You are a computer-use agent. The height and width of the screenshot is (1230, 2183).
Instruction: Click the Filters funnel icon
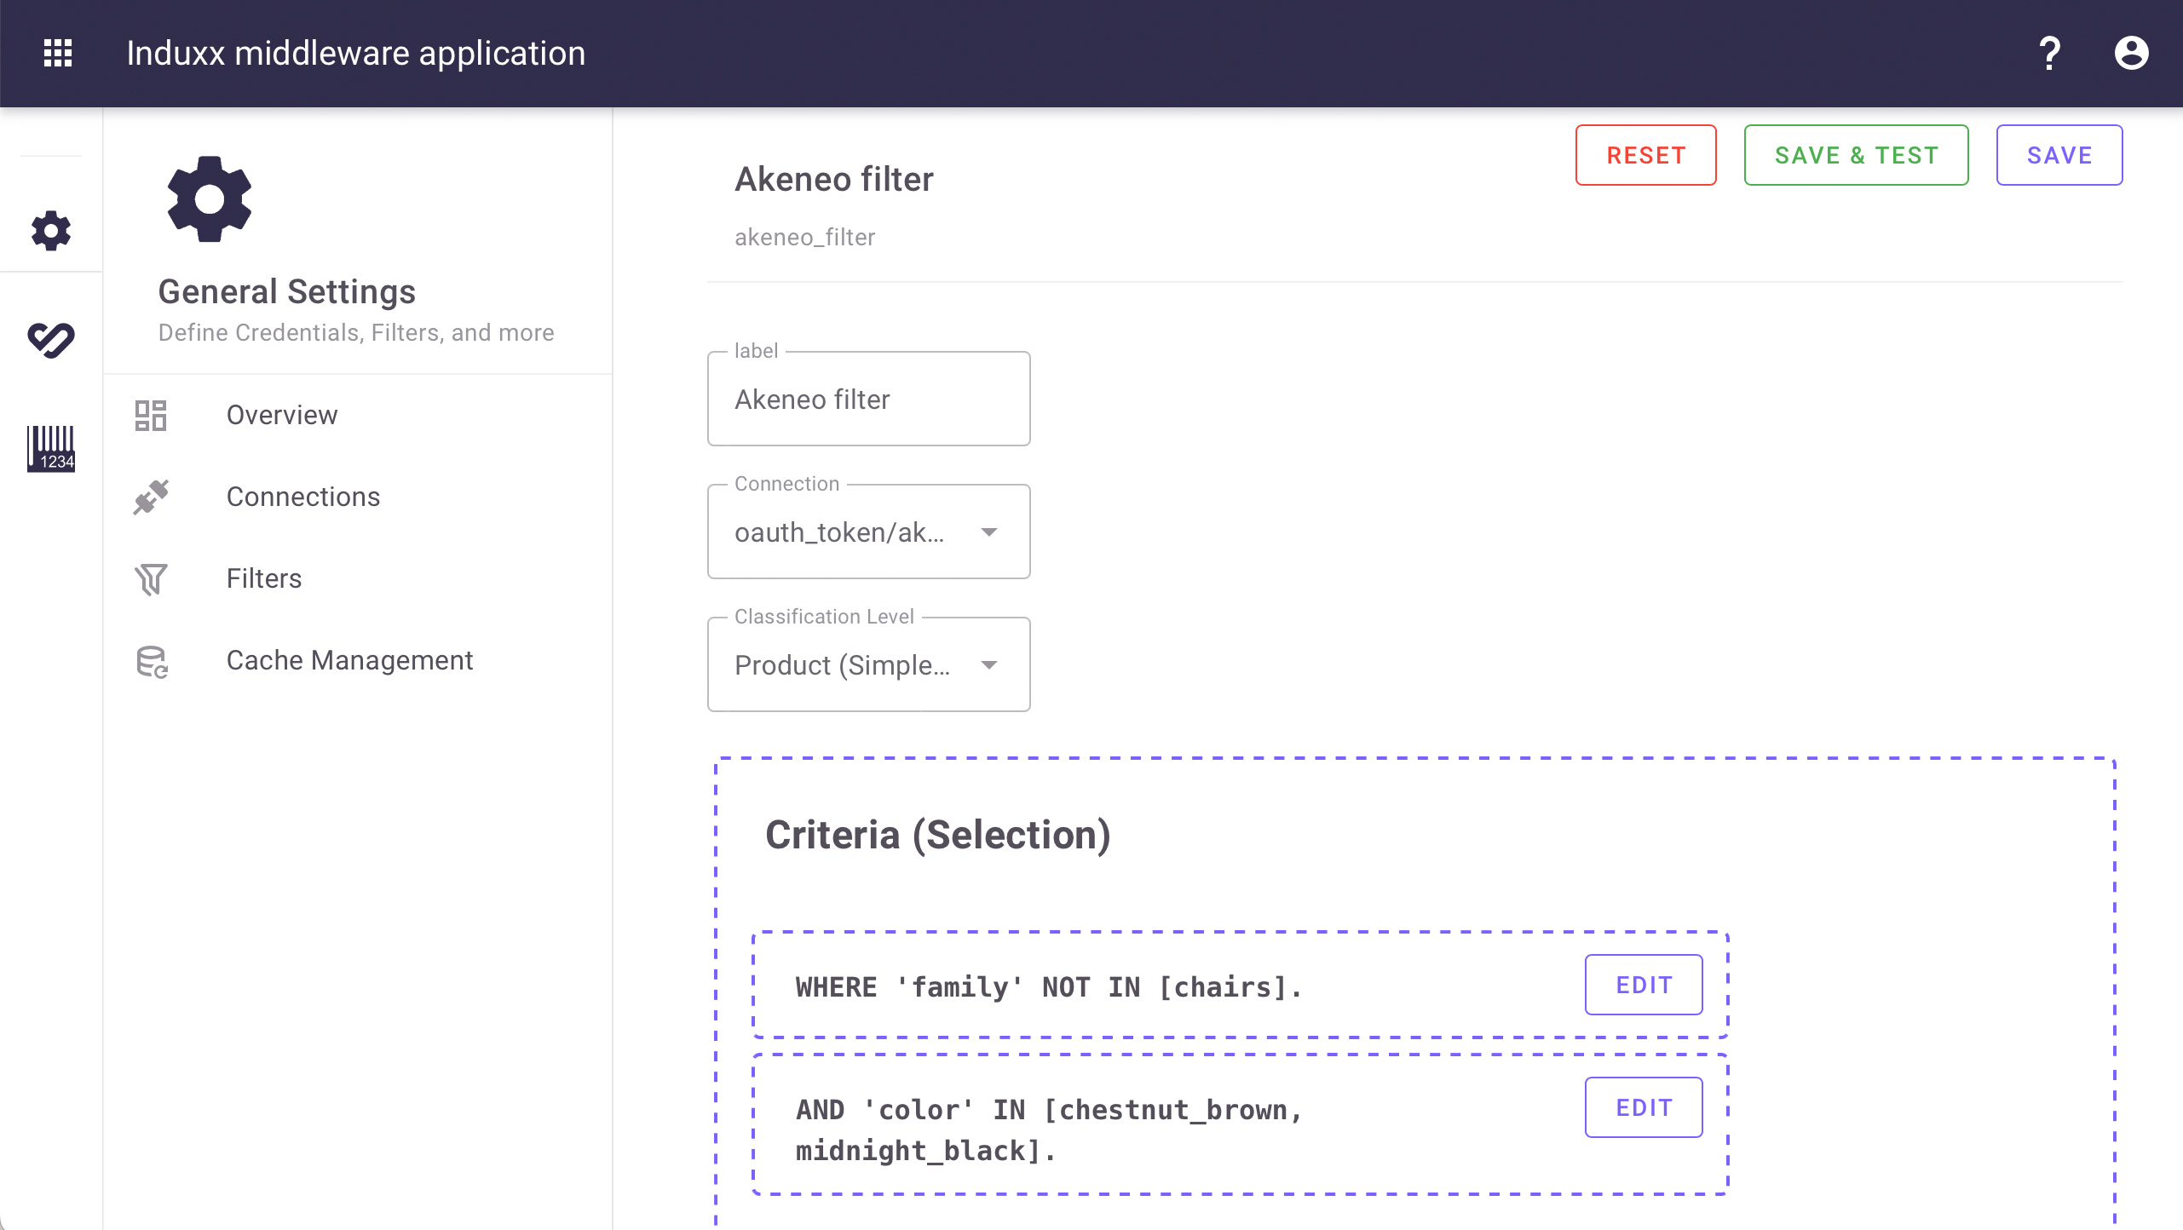(x=151, y=579)
